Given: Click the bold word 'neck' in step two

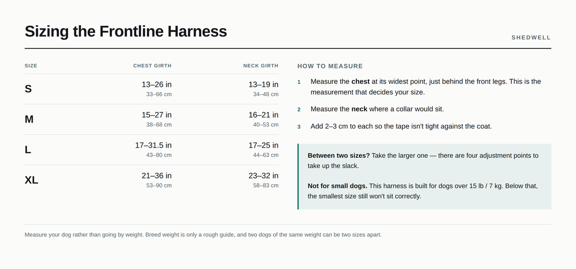Looking at the screenshot, I should click(359, 109).
